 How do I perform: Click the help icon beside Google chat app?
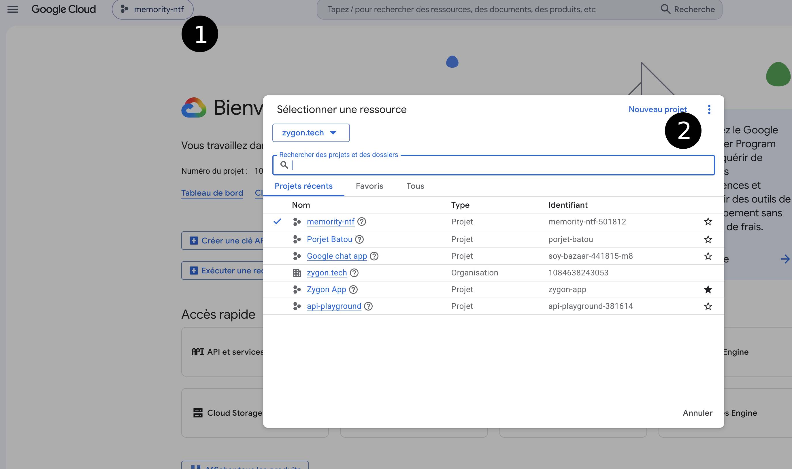(x=374, y=256)
